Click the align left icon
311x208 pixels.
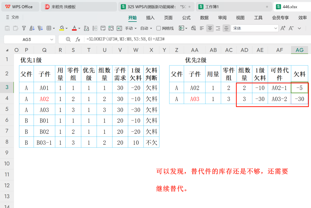point(202,28)
